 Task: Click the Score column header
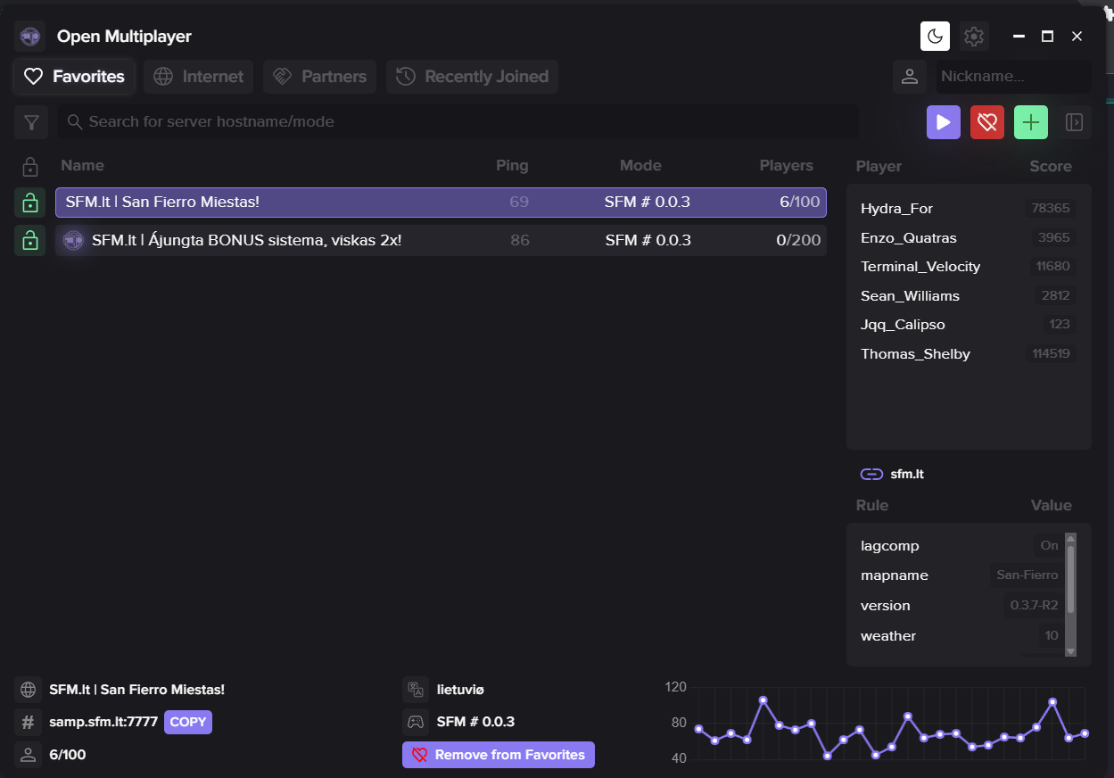click(x=1051, y=166)
